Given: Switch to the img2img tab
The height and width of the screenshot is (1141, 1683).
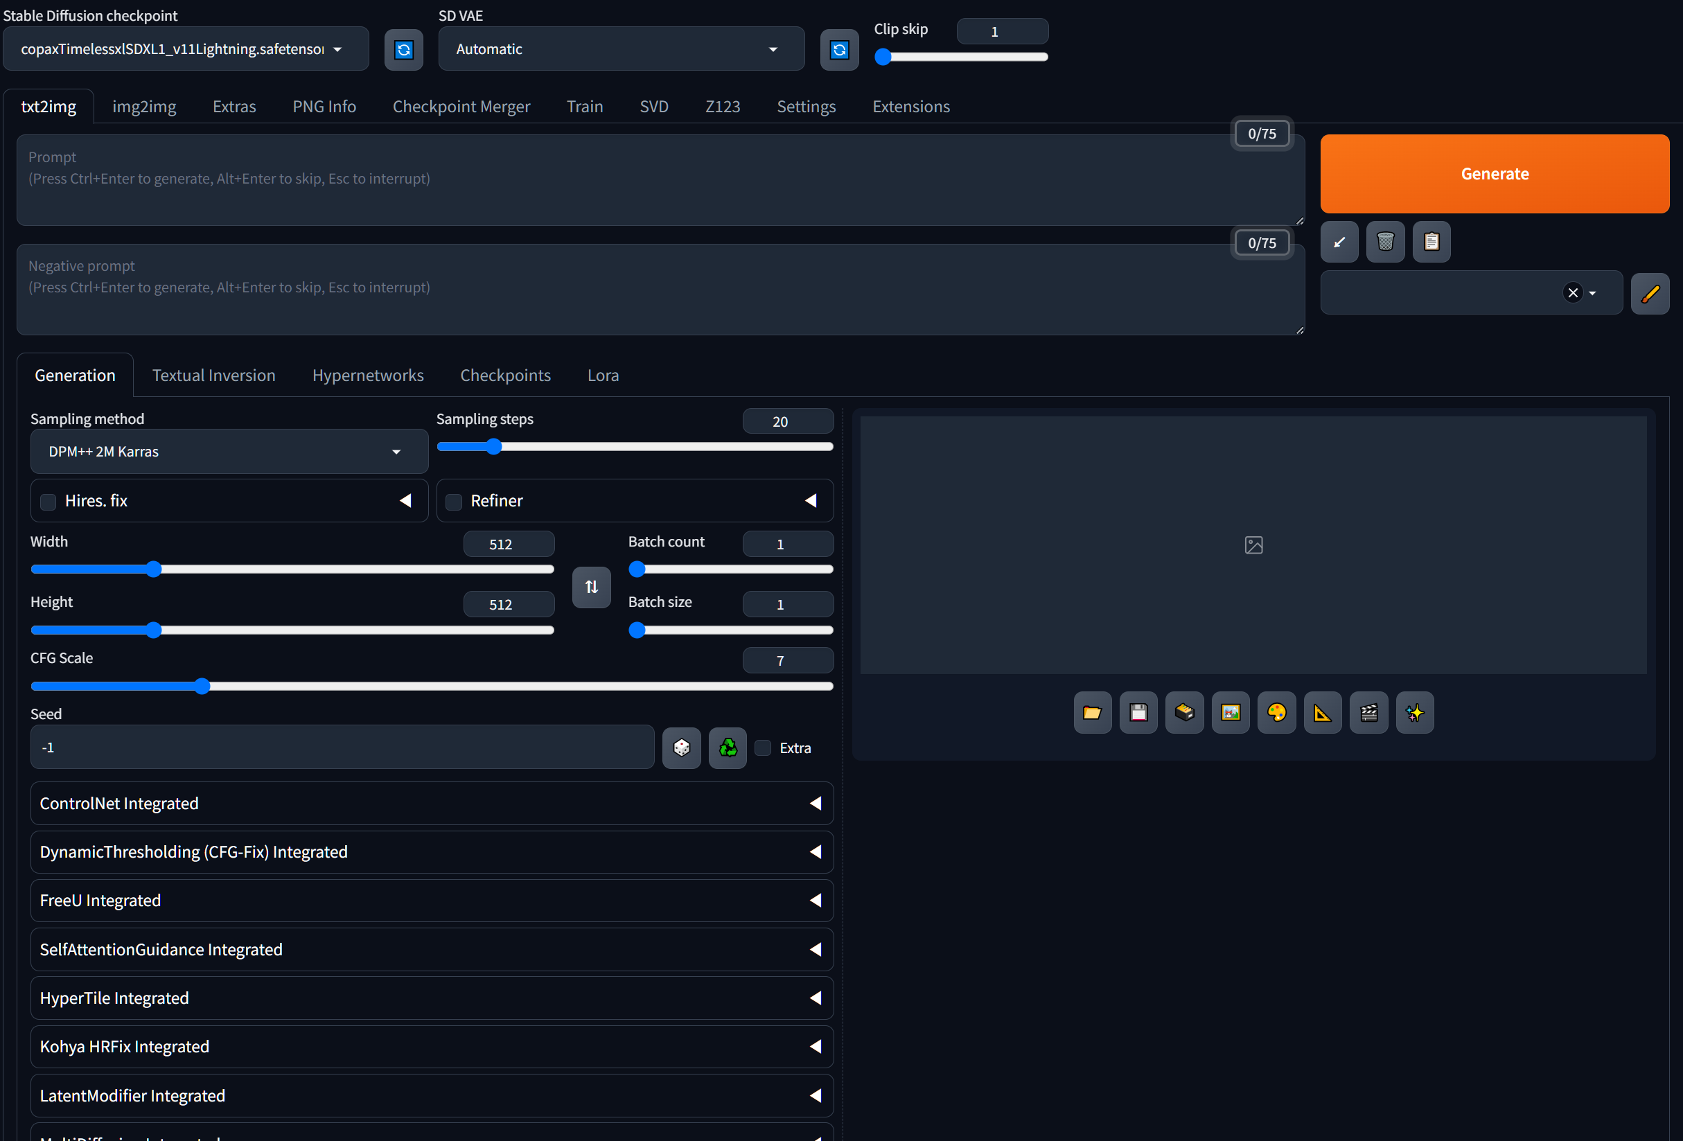Looking at the screenshot, I should click(144, 107).
